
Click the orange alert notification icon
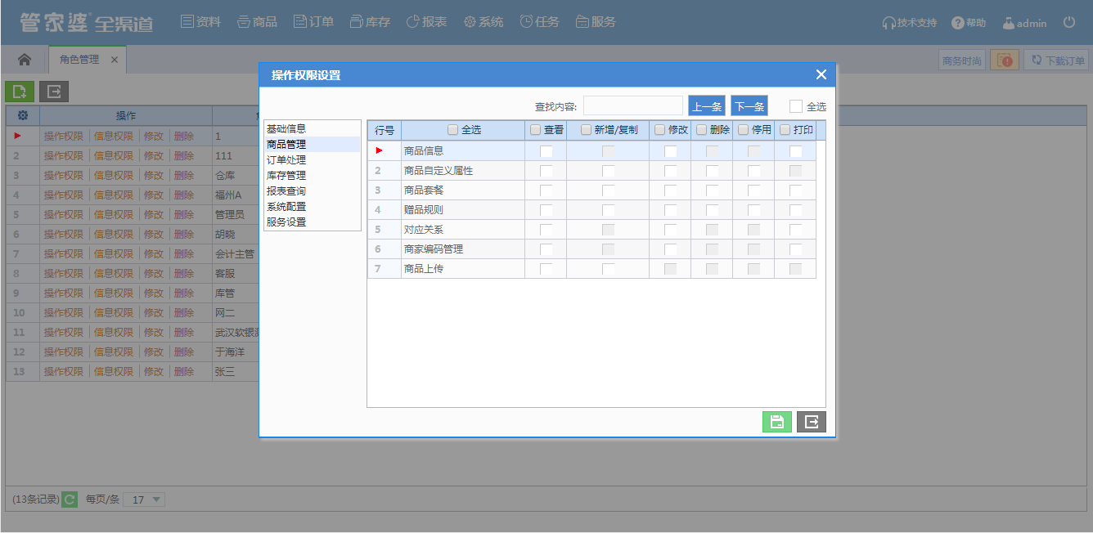[1005, 60]
